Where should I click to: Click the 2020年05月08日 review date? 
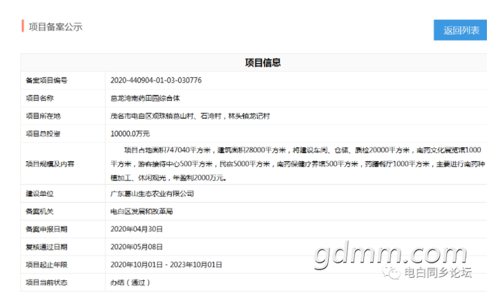(137, 247)
